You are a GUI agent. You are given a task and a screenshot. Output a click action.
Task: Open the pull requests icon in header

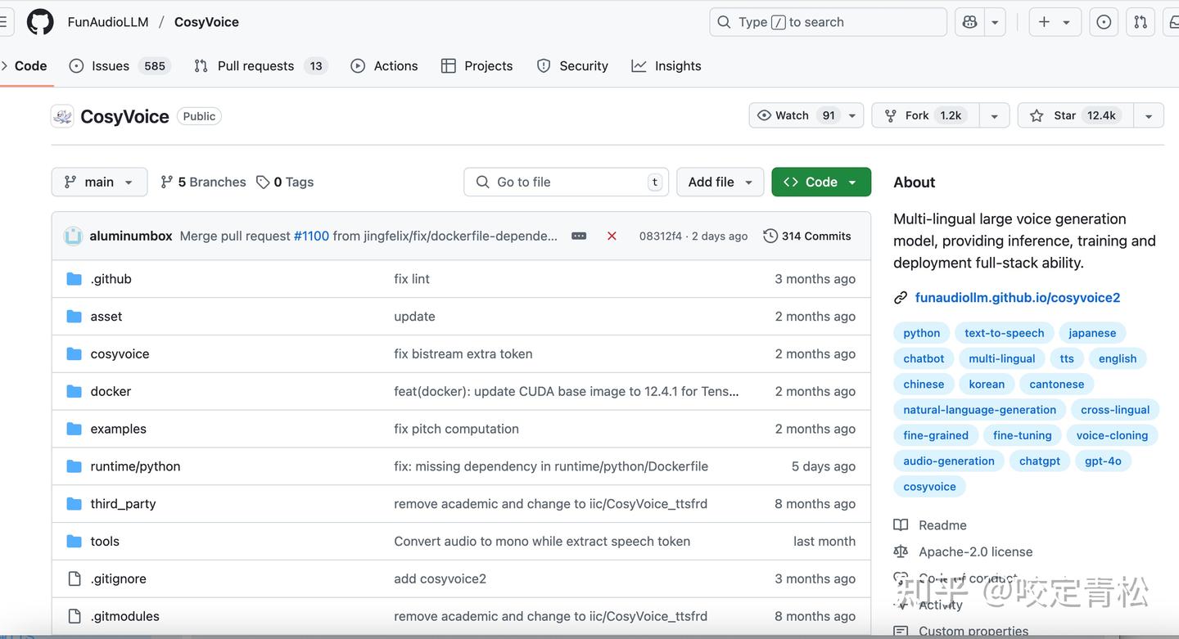tap(1141, 22)
